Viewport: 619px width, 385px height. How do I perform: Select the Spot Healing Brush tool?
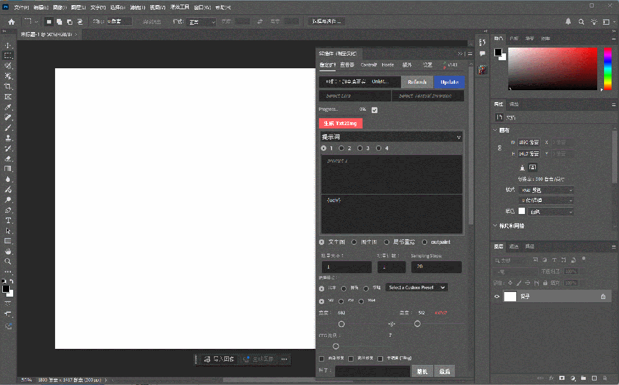click(8, 117)
